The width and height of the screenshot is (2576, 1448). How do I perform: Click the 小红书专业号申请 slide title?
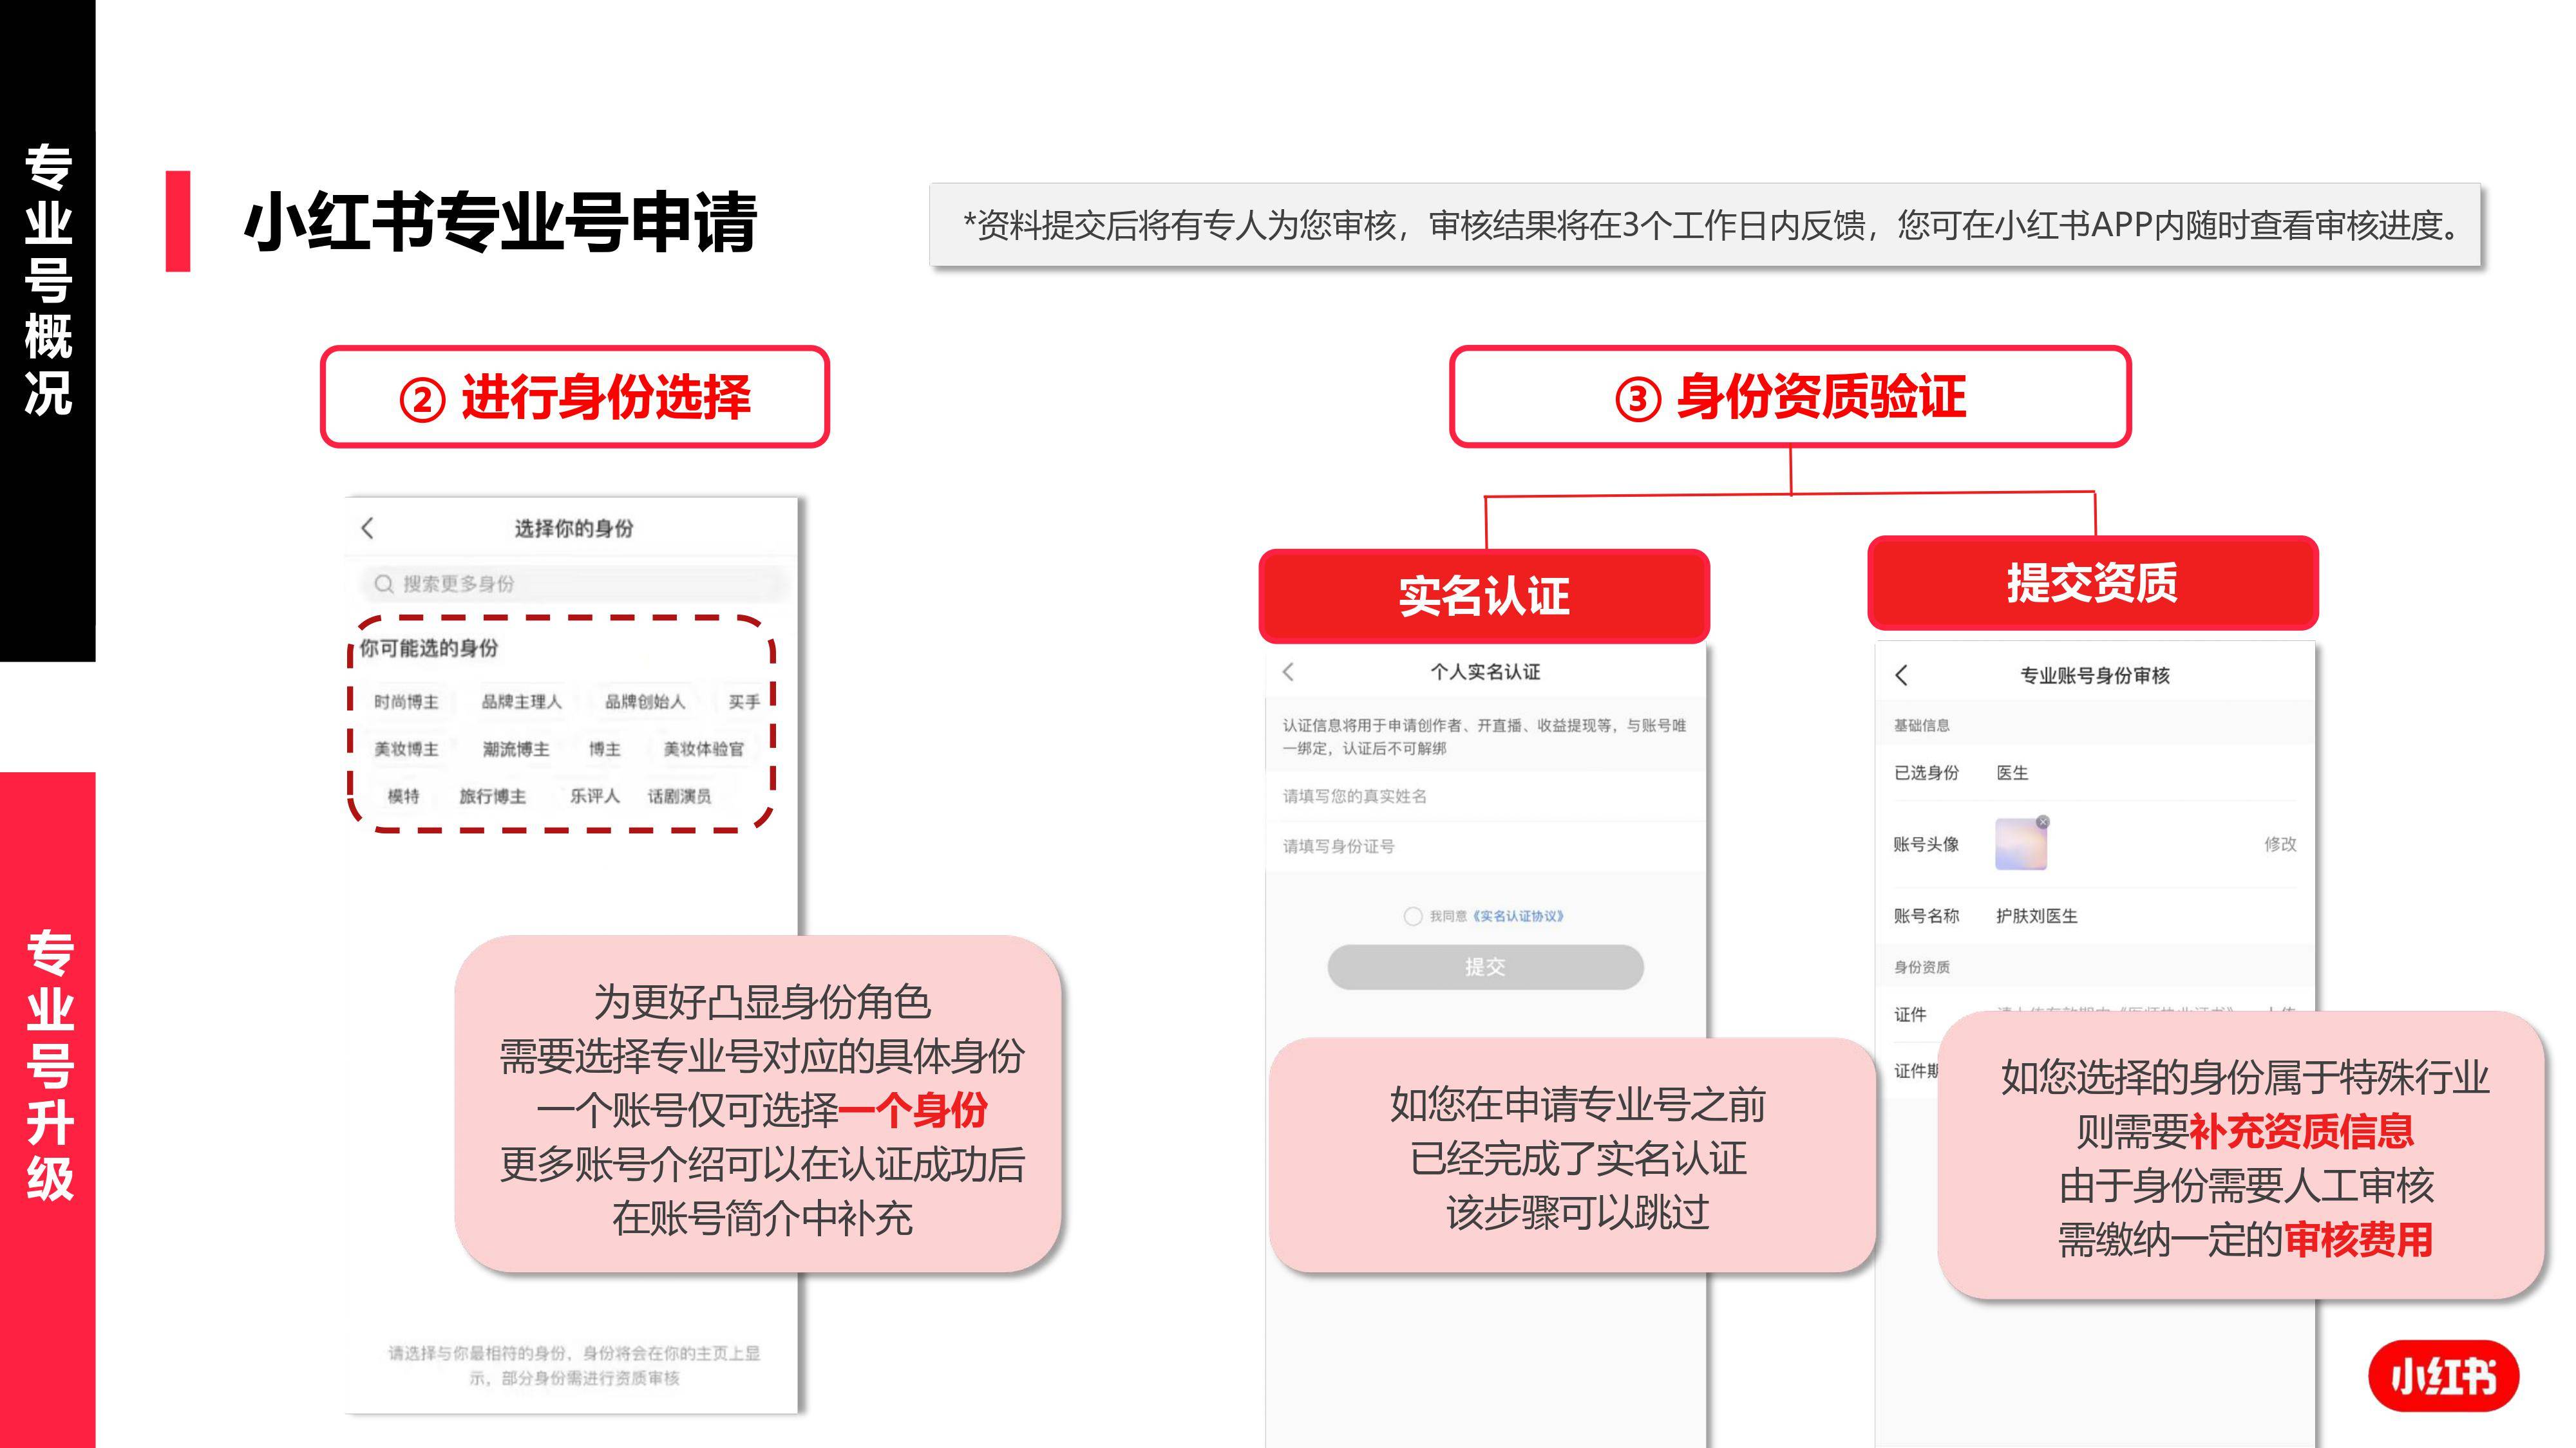click(x=501, y=222)
